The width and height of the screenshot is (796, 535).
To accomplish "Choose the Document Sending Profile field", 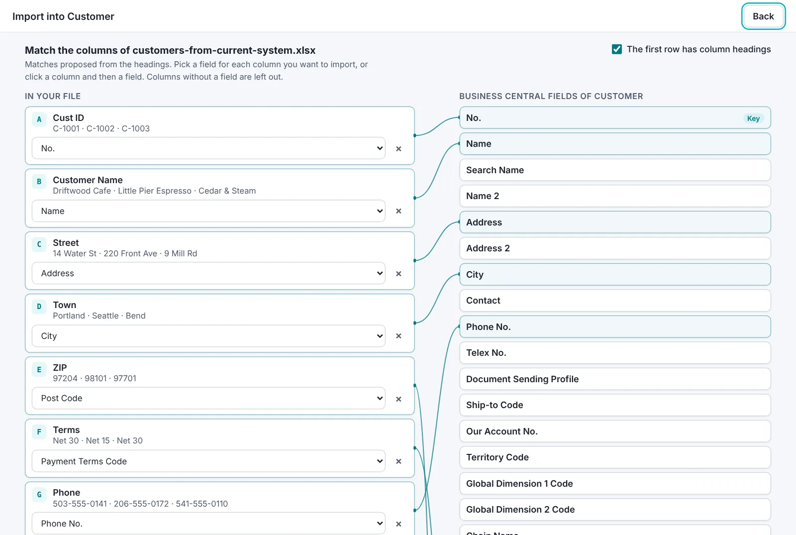I will tap(615, 379).
